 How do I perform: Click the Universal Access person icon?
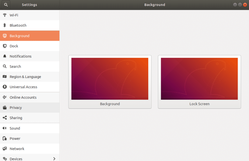pos(5,87)
